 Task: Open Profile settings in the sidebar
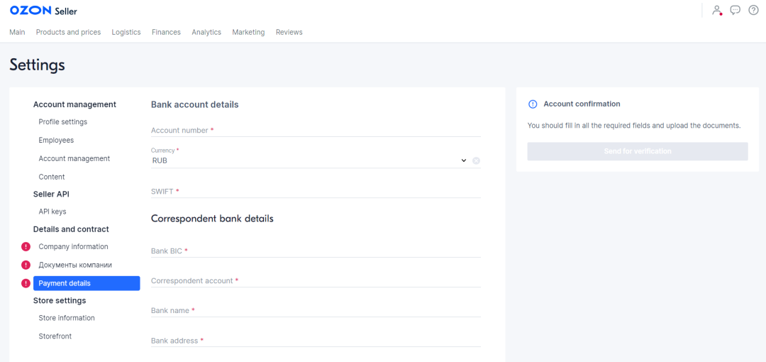click(x=63, y=122)
